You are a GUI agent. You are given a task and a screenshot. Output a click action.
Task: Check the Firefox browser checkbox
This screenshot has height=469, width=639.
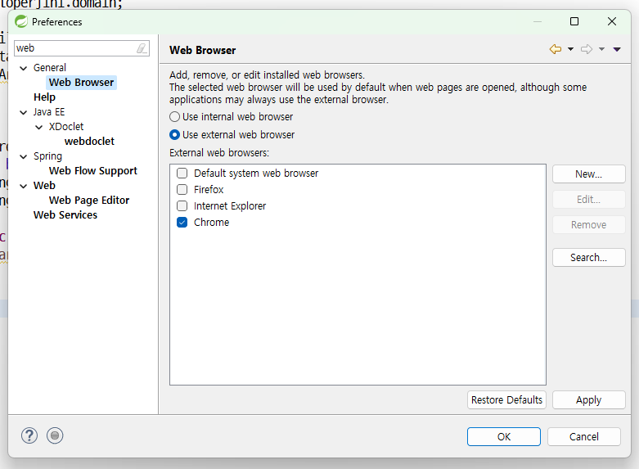[182, 190]
